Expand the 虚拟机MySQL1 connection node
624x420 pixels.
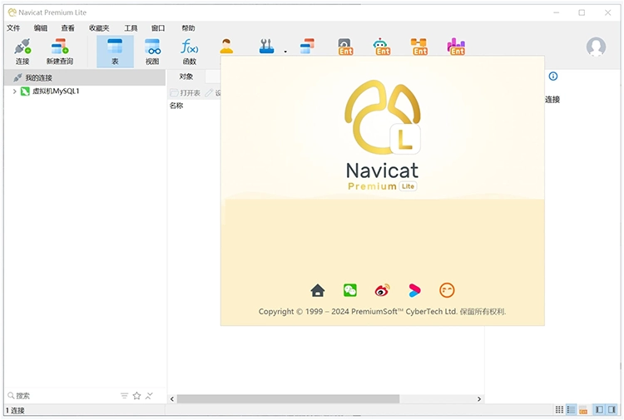[x=15, y=91]
